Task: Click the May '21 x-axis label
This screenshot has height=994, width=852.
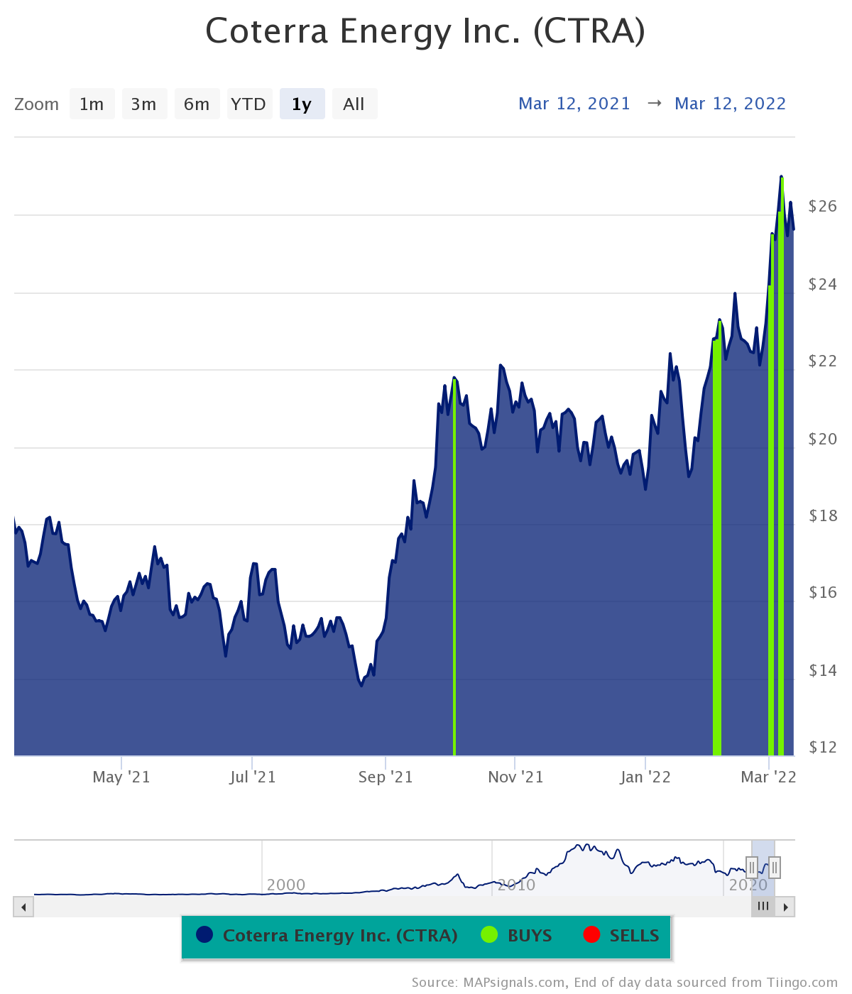Action: 121,777
